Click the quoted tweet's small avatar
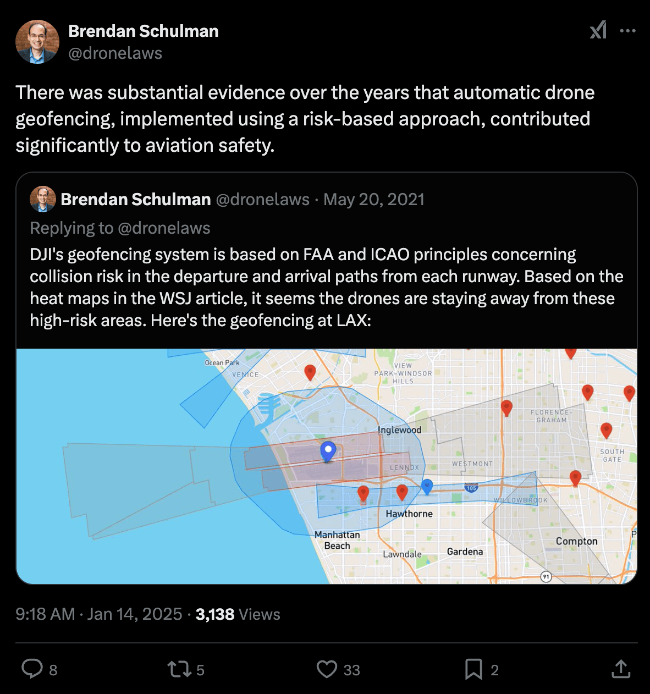 [43, 199]
